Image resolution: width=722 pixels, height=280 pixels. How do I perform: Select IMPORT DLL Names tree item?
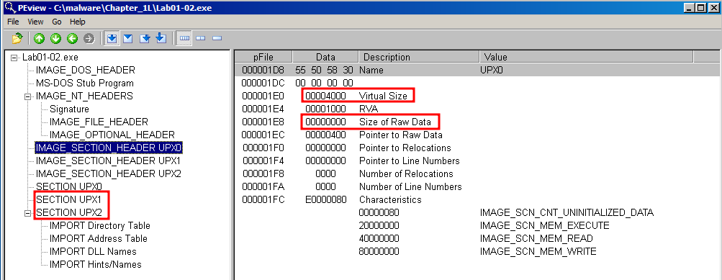click(93, 251)
